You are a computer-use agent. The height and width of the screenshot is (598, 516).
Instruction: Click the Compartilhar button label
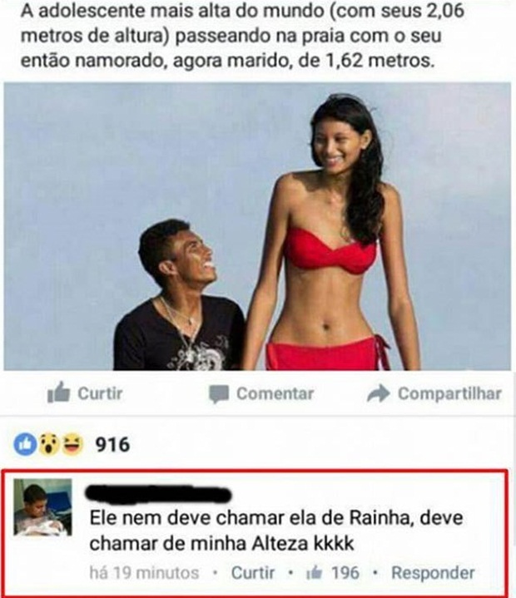tap(449, 393)
